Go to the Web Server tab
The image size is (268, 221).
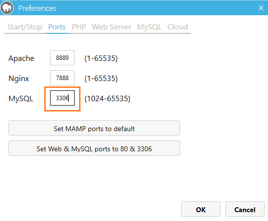click(x=111, y=27)
